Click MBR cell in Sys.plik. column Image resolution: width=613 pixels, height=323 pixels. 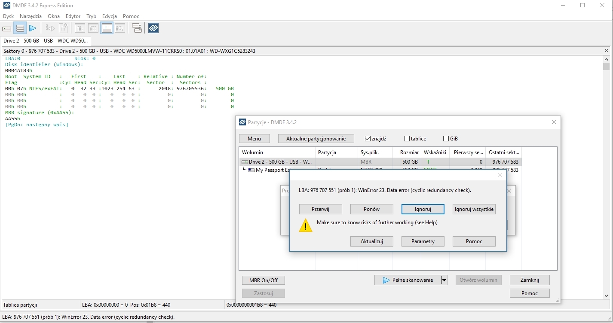(x=366, y=162)
